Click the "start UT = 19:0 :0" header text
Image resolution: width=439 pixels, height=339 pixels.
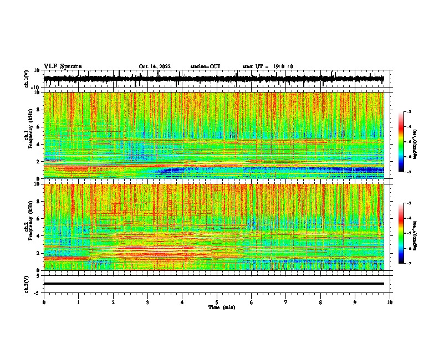pos(268,66)
